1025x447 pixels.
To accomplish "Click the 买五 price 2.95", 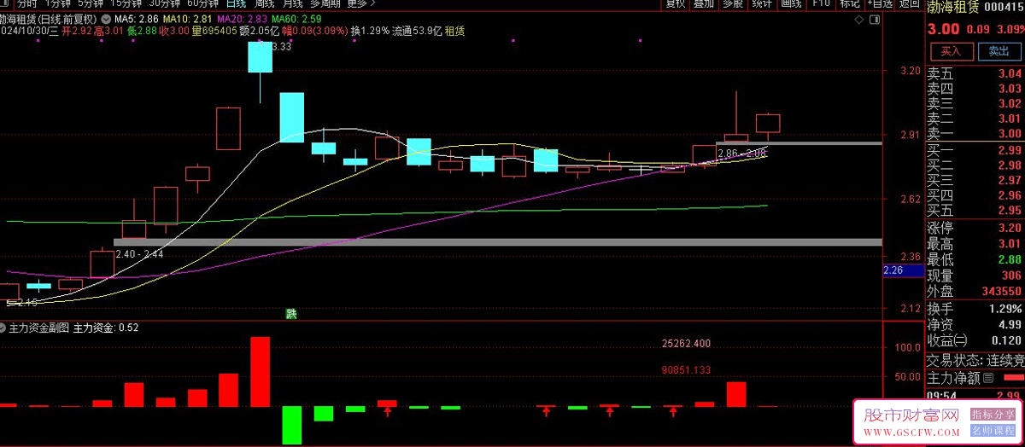I will [x=1009, y=211].
